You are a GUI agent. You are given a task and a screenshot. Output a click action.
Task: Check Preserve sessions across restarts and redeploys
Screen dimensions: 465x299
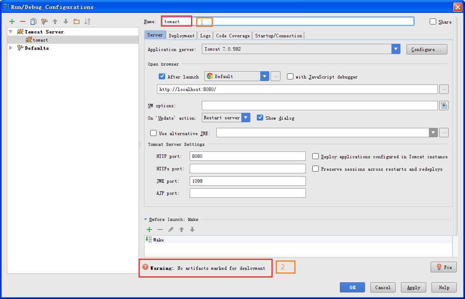pos(316,169)
